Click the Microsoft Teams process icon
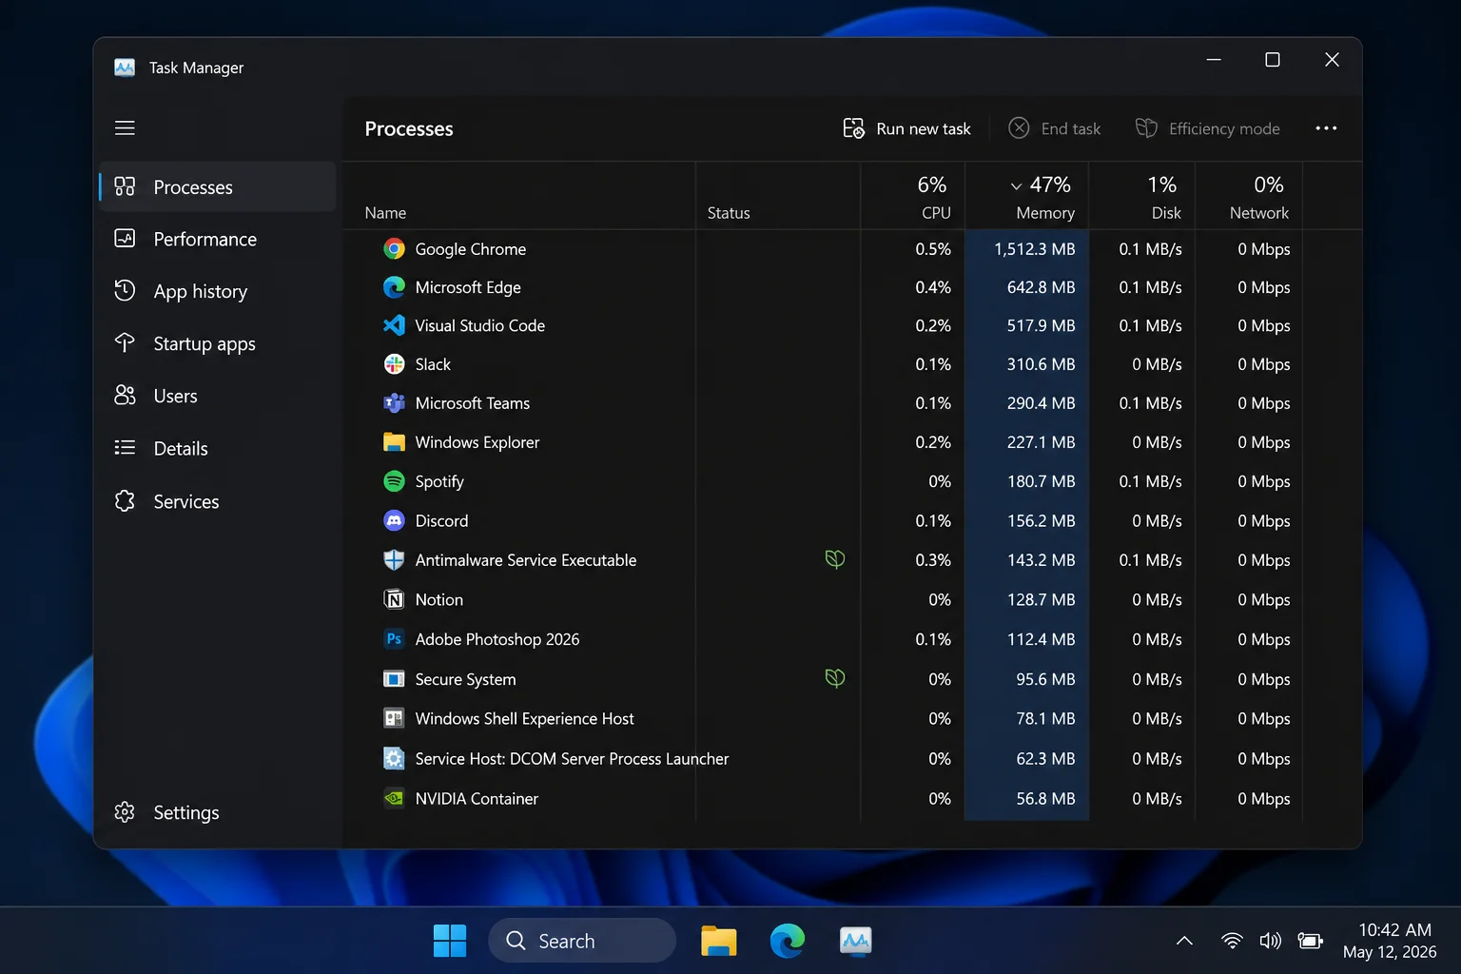The height and width of the screenshot is (974, 1461). pyautogui.click(x=394, y=403)
